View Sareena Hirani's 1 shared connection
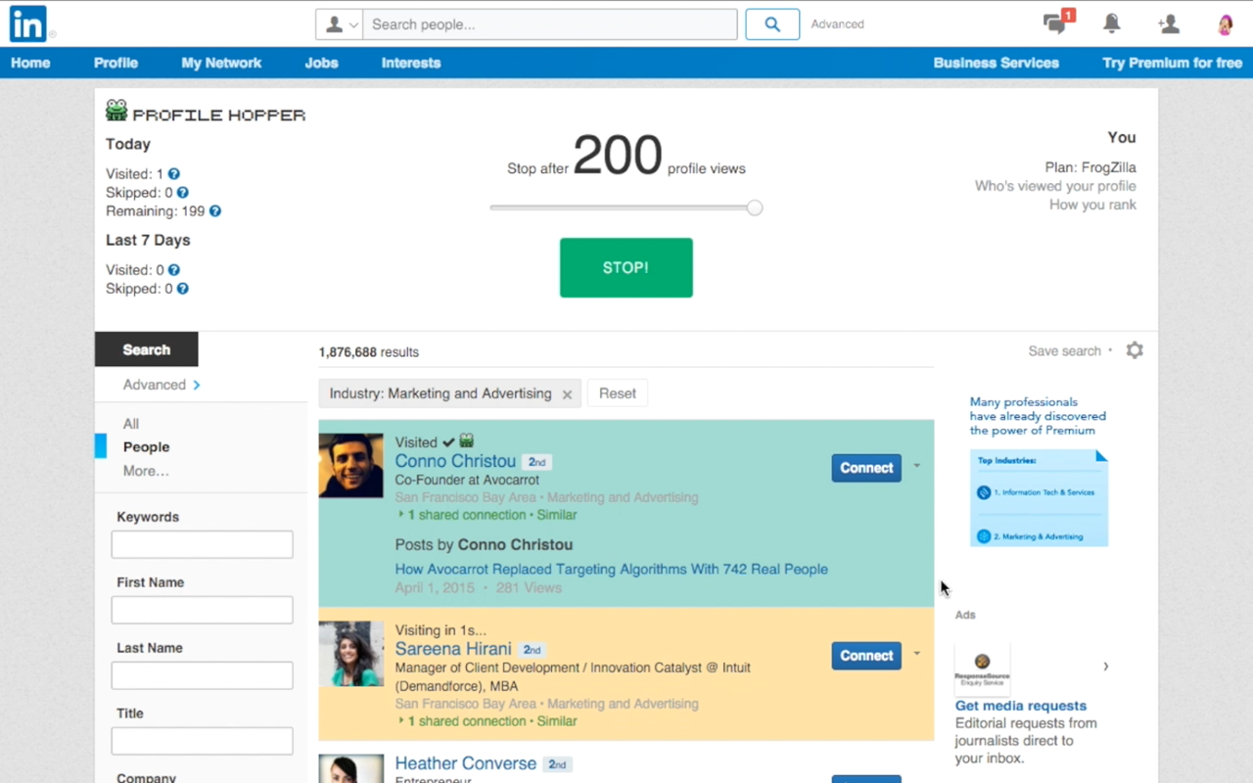The height and width of the screenshot is (783, 1253). (467, 721)
